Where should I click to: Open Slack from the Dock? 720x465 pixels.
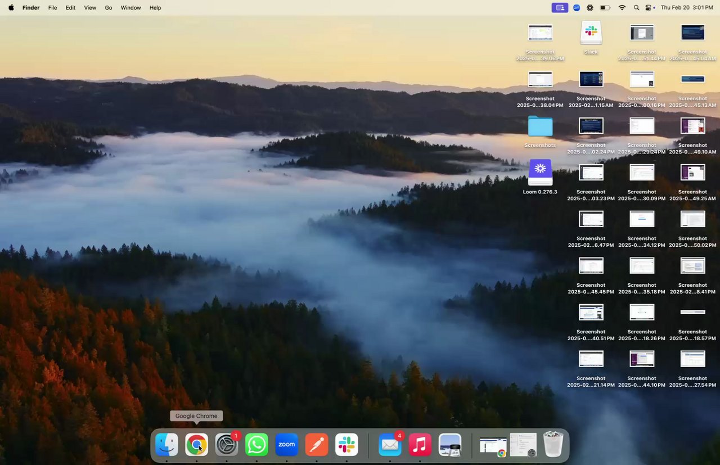click(x=346, y=445)
